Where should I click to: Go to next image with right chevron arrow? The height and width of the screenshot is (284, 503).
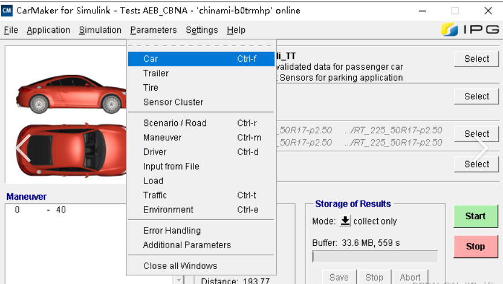(480, 148)
